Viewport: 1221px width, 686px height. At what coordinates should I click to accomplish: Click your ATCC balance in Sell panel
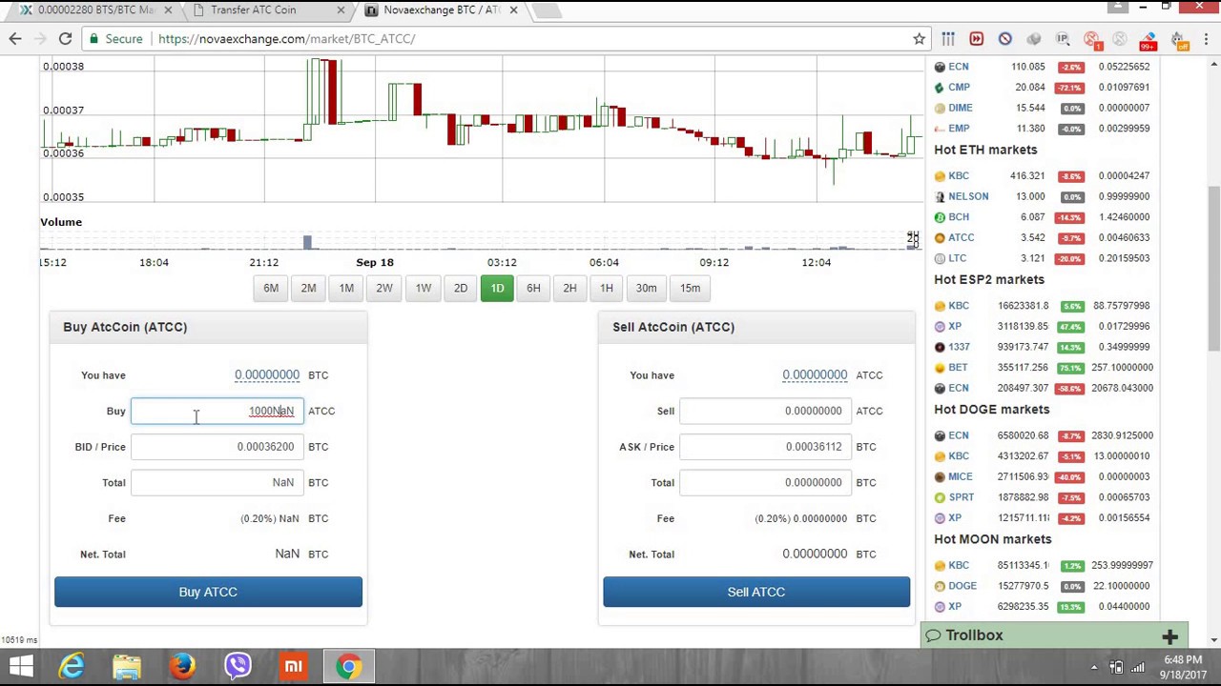pos(815,374)
